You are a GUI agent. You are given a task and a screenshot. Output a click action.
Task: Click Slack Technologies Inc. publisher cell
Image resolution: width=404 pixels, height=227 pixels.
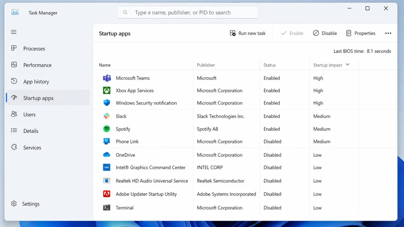click(221, 116)
